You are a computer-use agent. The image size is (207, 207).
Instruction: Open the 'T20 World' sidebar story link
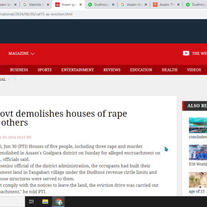click(198, 164)
